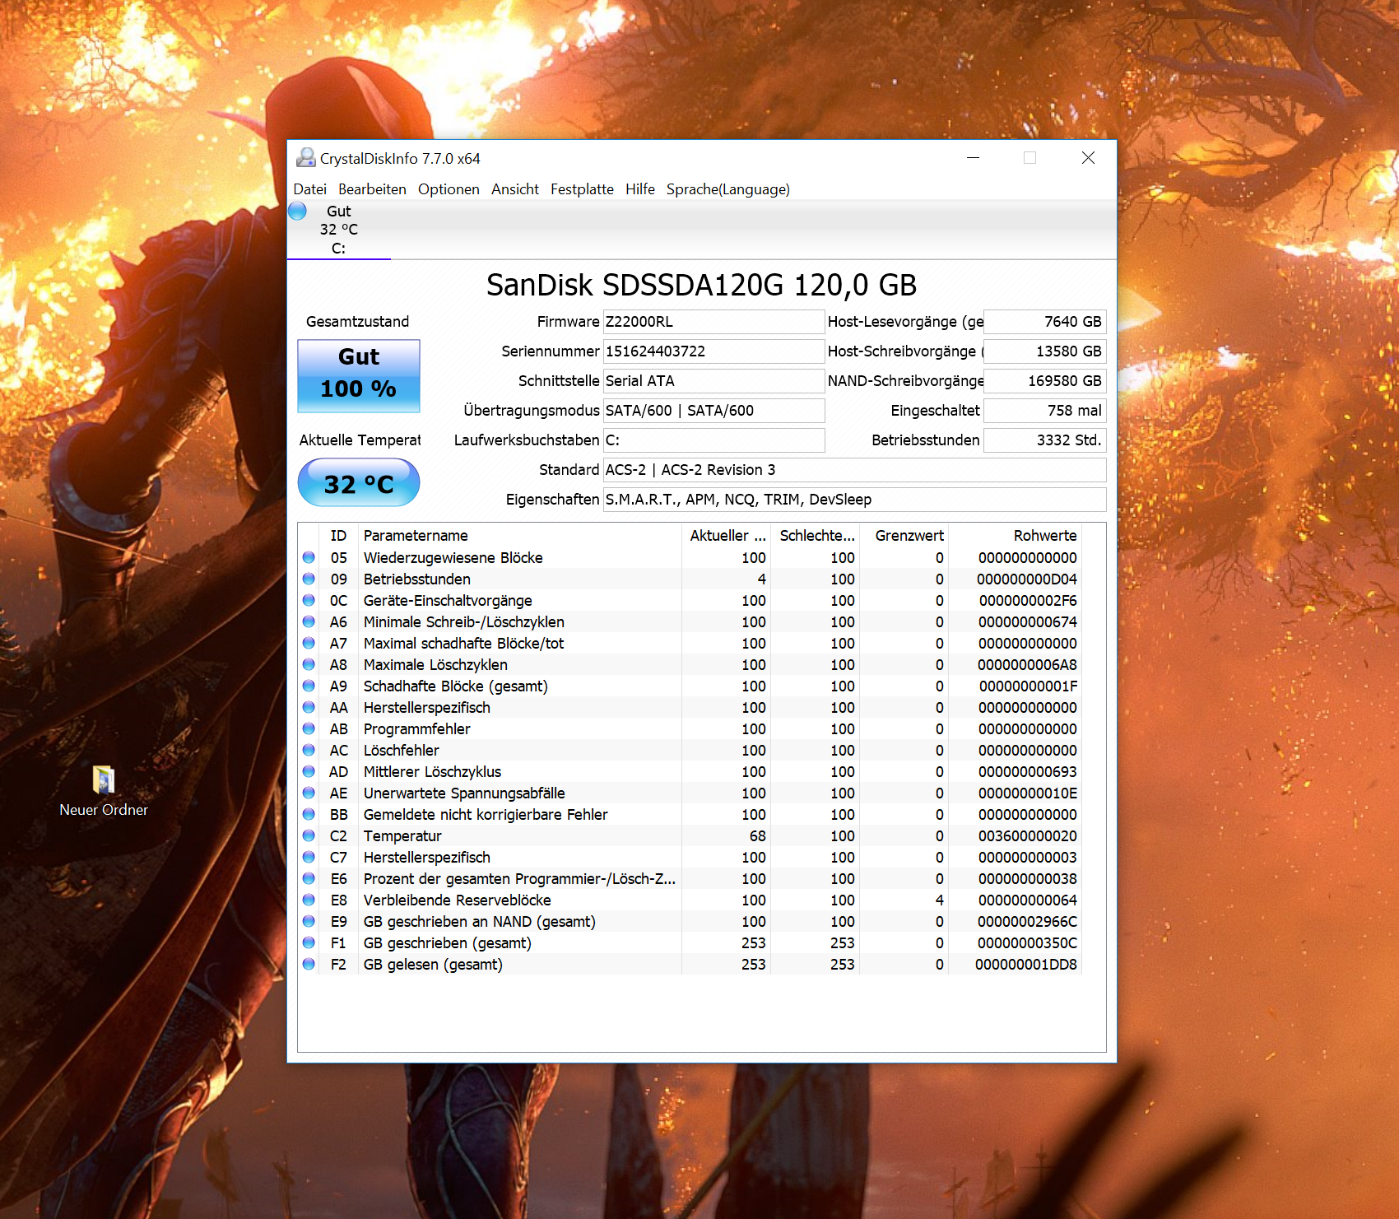Click the Eigenschaften S.M.A.R.T. field
The width and height of the screenshot is (1399, 1219).
pos(854,500)
